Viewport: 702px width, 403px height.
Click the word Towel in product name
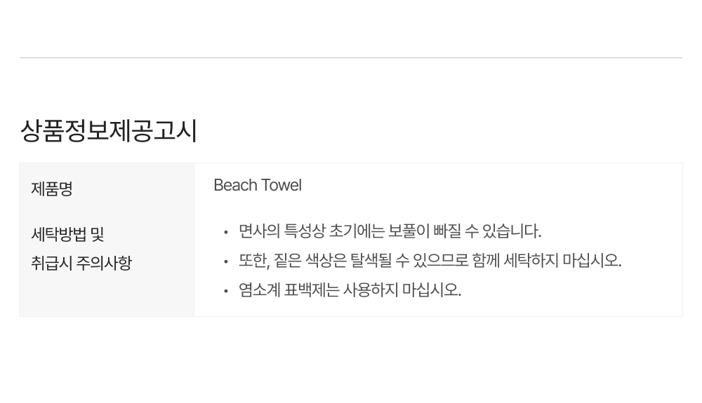[282, 185]
